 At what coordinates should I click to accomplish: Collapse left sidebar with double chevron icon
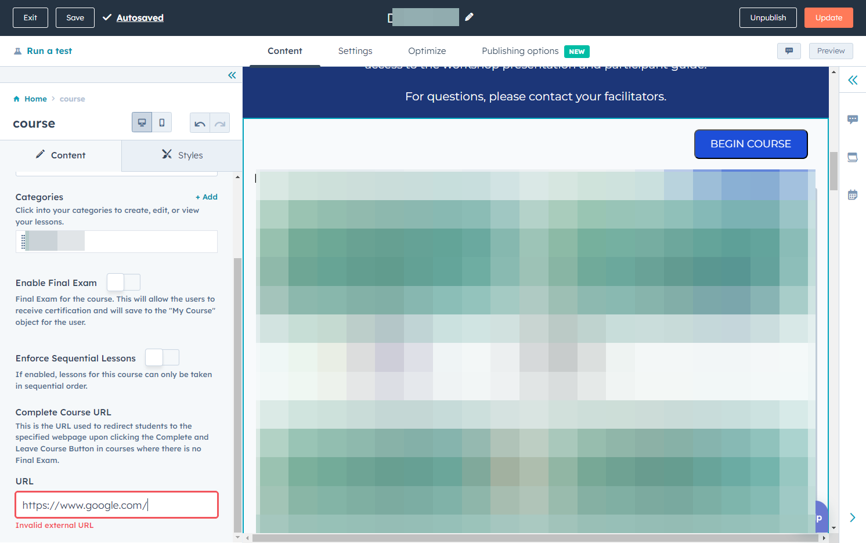(232, 75)
